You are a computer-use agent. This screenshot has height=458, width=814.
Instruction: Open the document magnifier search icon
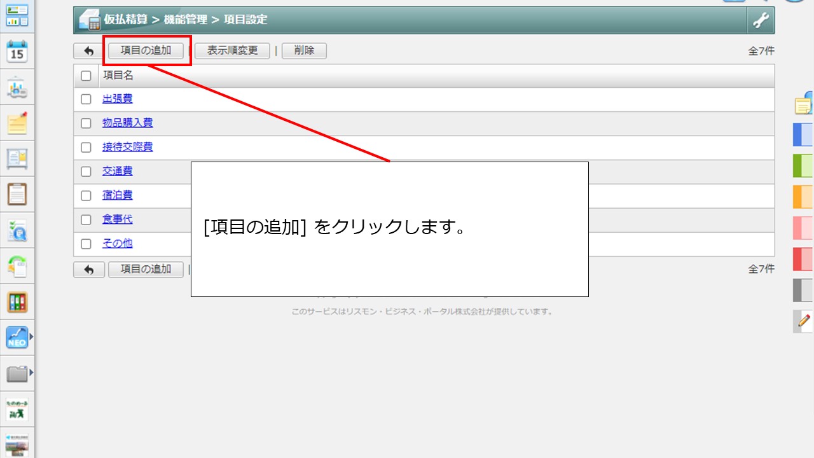[x=17, y=230]
